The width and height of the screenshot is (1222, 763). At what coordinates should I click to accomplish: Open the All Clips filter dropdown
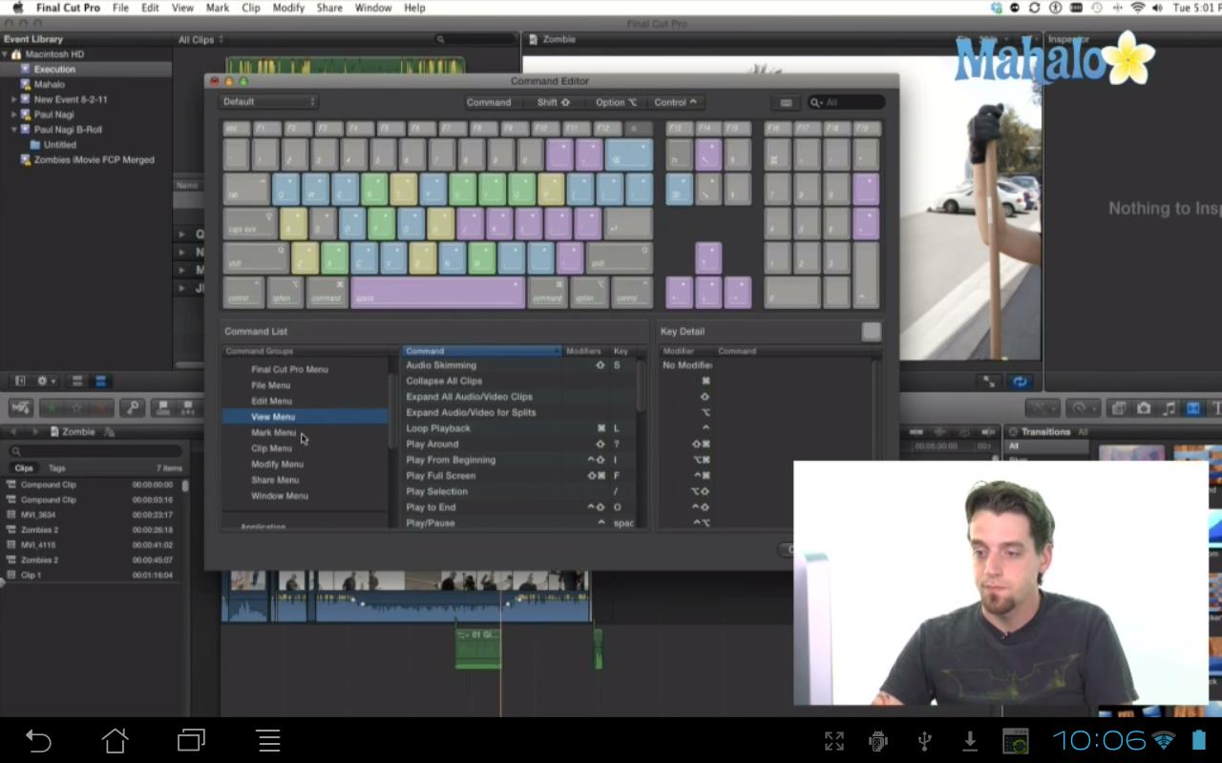click(x=200, y=40)
